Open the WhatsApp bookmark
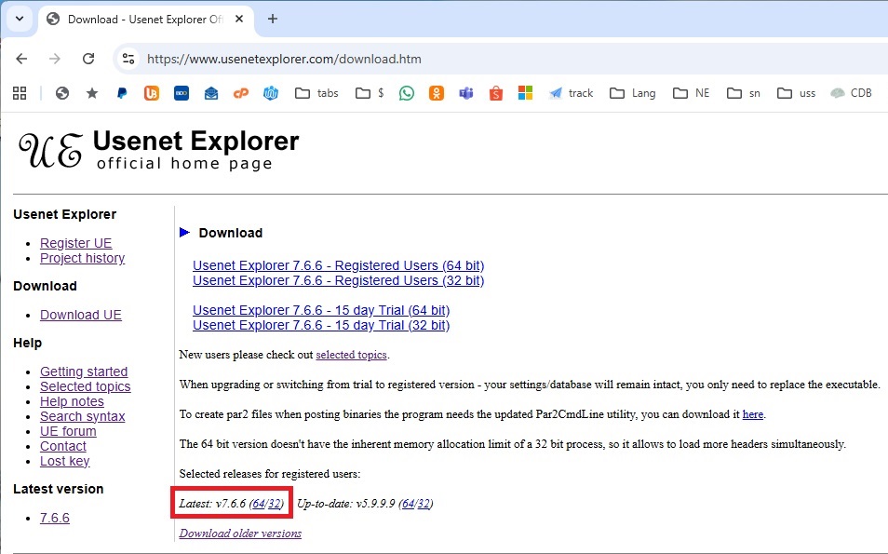Viewport: 888px width, 554px height. [406, 93]
